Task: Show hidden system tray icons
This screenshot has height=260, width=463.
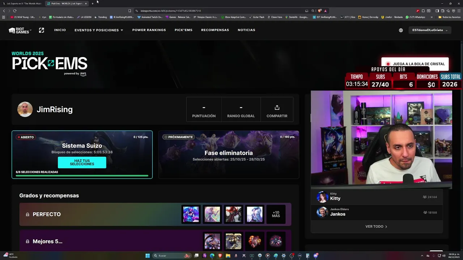Action: coord(422,256)
